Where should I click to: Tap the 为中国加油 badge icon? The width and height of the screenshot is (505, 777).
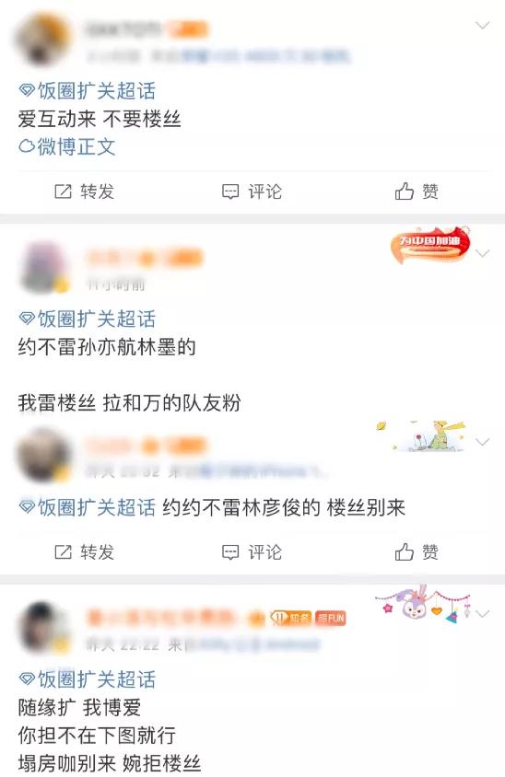[429, 245]
